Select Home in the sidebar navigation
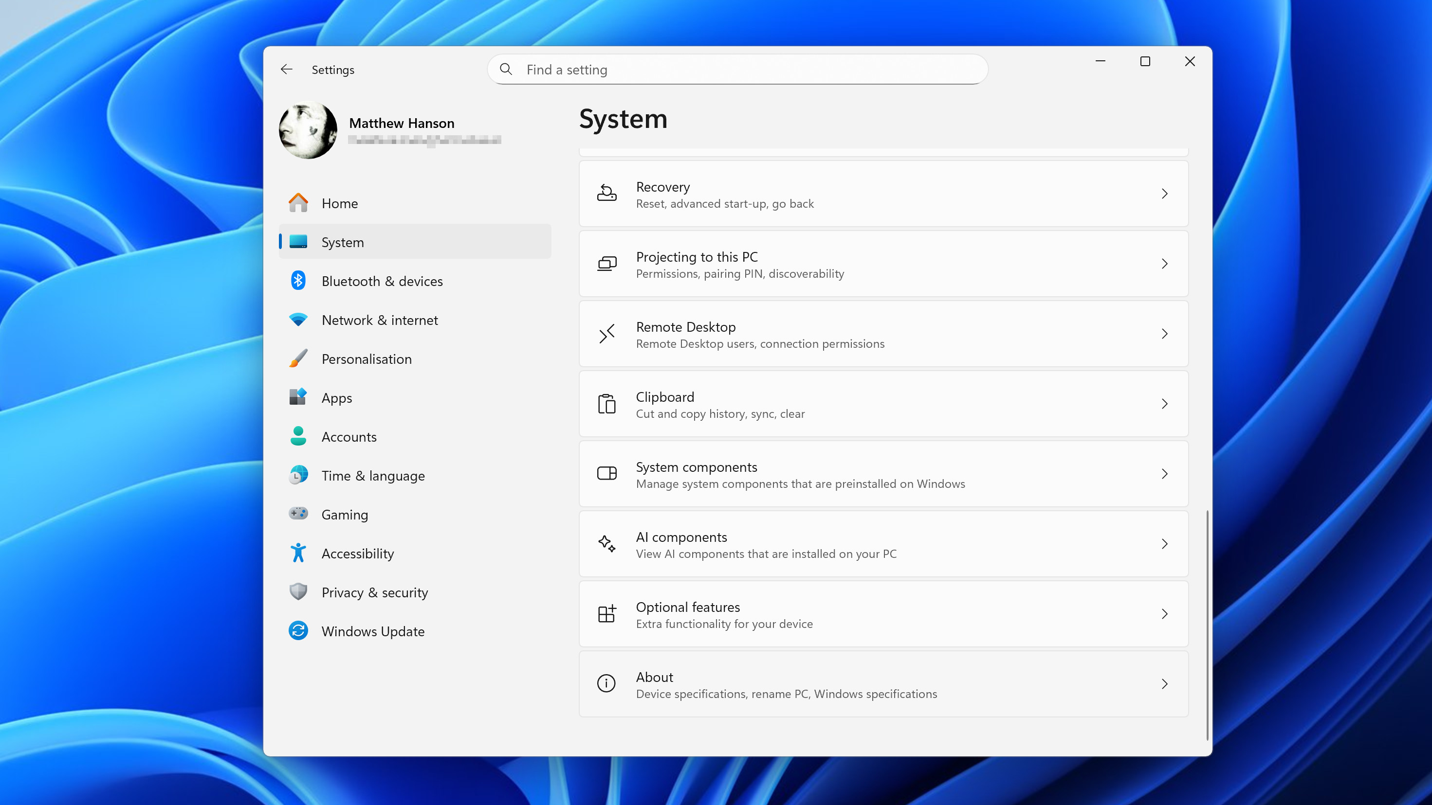The height and width of the screenshot is (805, 1432). click(x=340, y=203)
